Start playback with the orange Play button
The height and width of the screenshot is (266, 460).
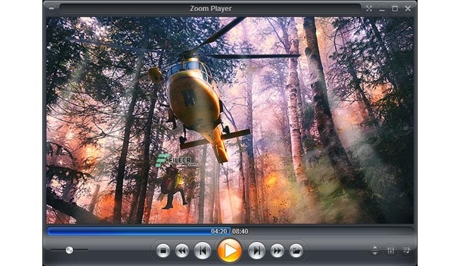229,251
